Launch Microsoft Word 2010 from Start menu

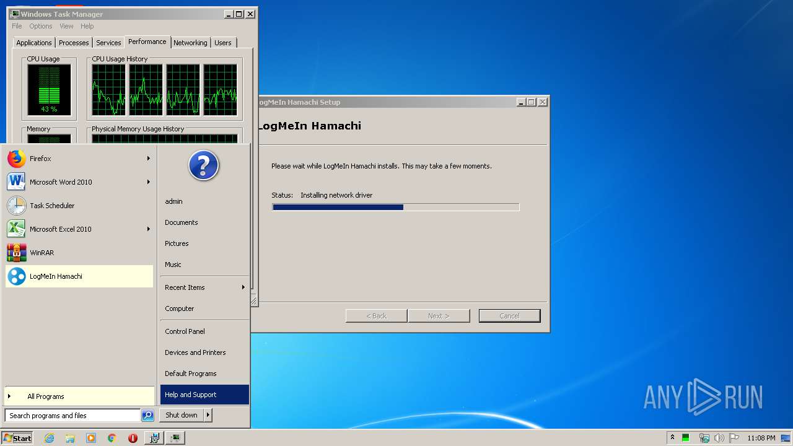pyautogui.click(x=79, y=182)
